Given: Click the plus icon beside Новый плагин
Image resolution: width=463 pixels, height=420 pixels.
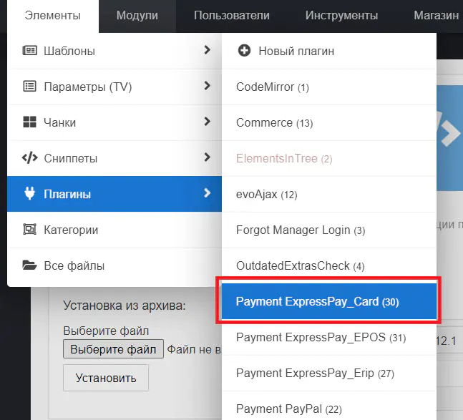Looking at the screenshot, I should (x=244, y=51).
